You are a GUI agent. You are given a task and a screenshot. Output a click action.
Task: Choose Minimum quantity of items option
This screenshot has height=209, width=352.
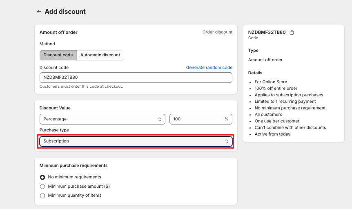pyautogui.click(x=42, y=196)
